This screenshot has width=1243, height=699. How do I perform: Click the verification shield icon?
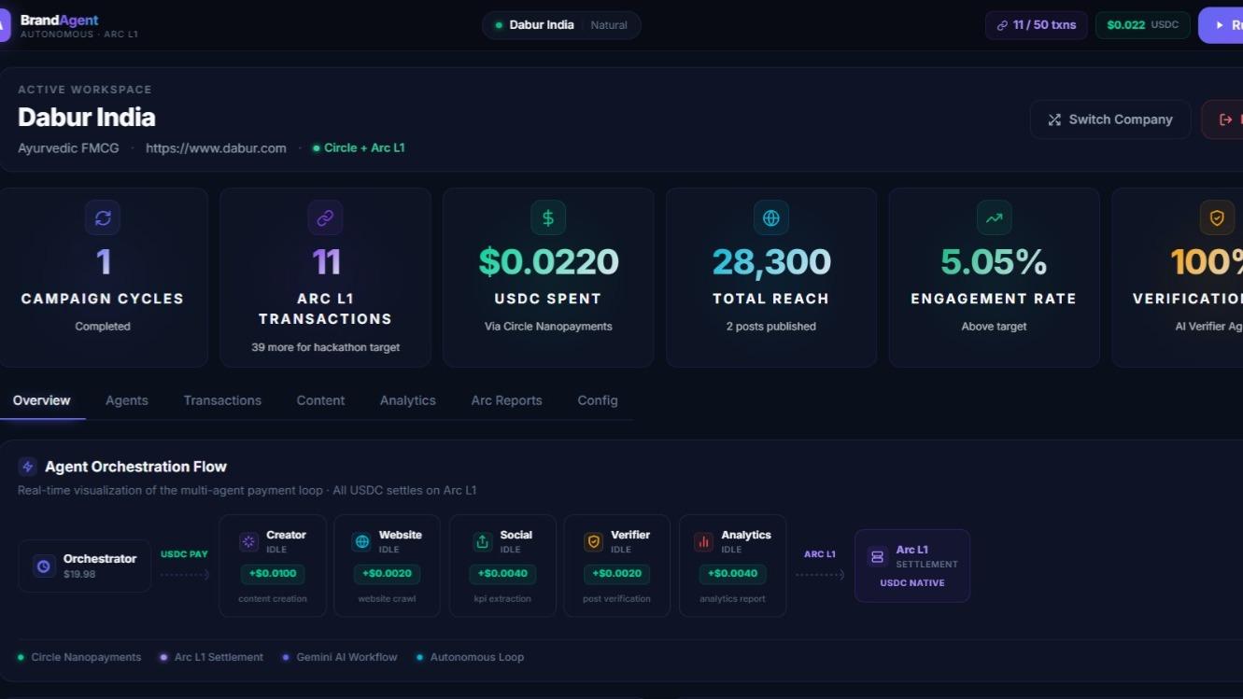pyautogui.click(x=1217, y=218)
